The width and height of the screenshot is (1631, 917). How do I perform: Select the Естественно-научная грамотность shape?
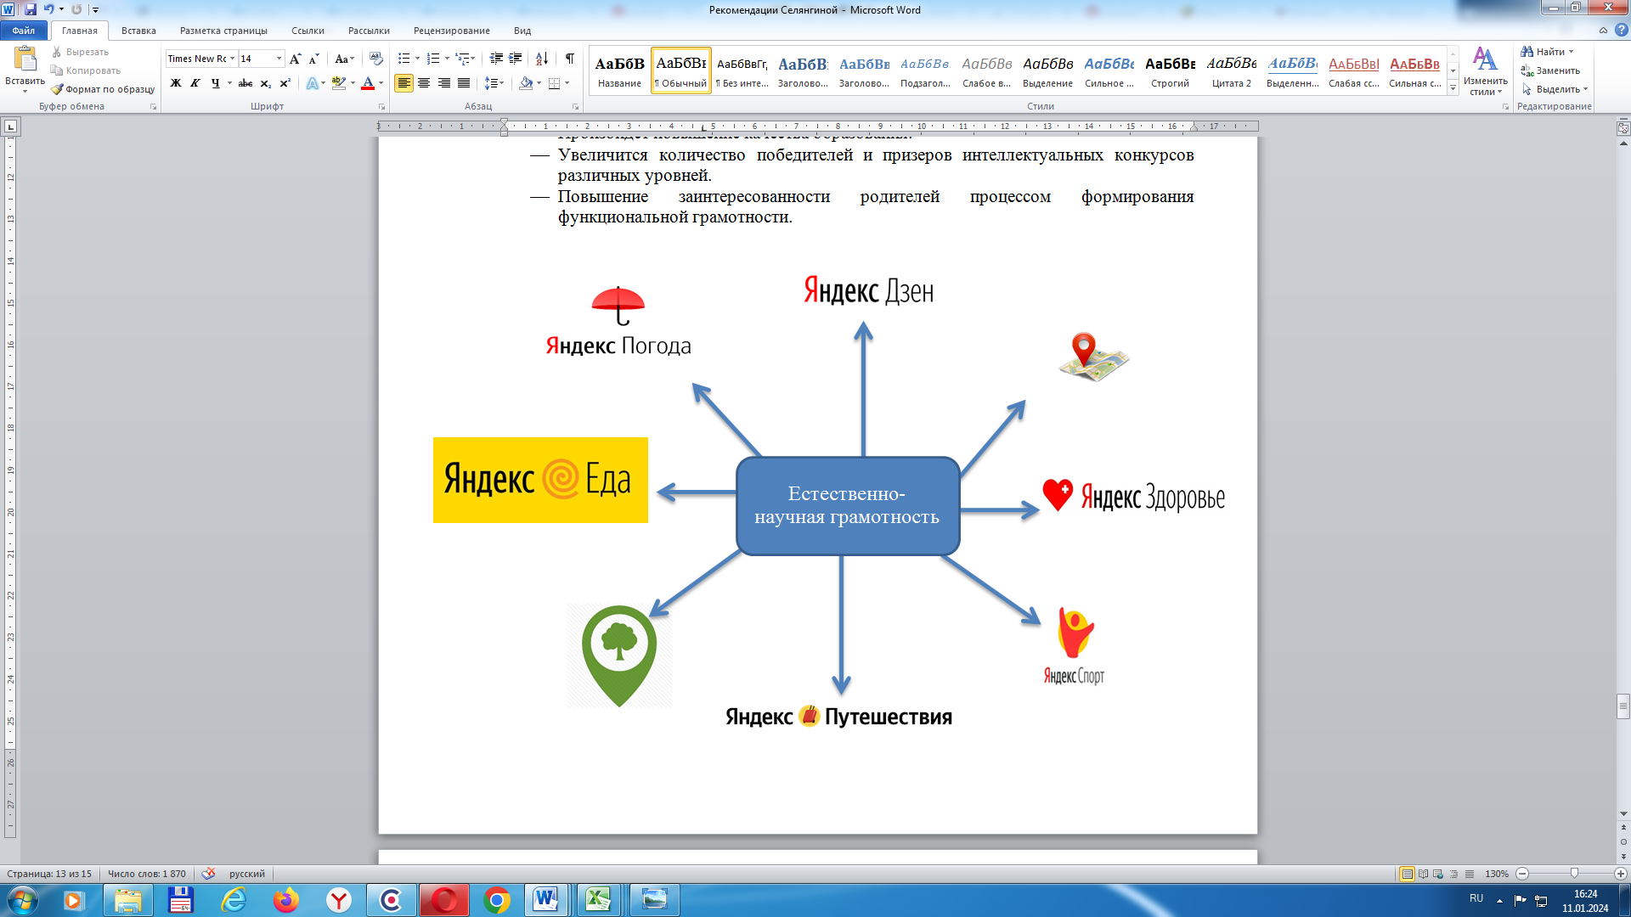tap(848, 506)
